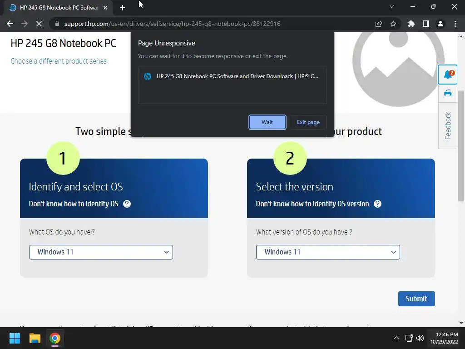465x349 pixels.
Task: Stop loading the page with X button
Action: click(39, 24)
